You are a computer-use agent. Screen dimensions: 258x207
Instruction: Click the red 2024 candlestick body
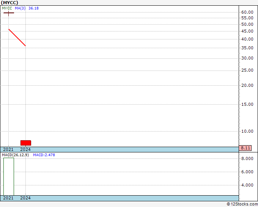pos(26,143)
